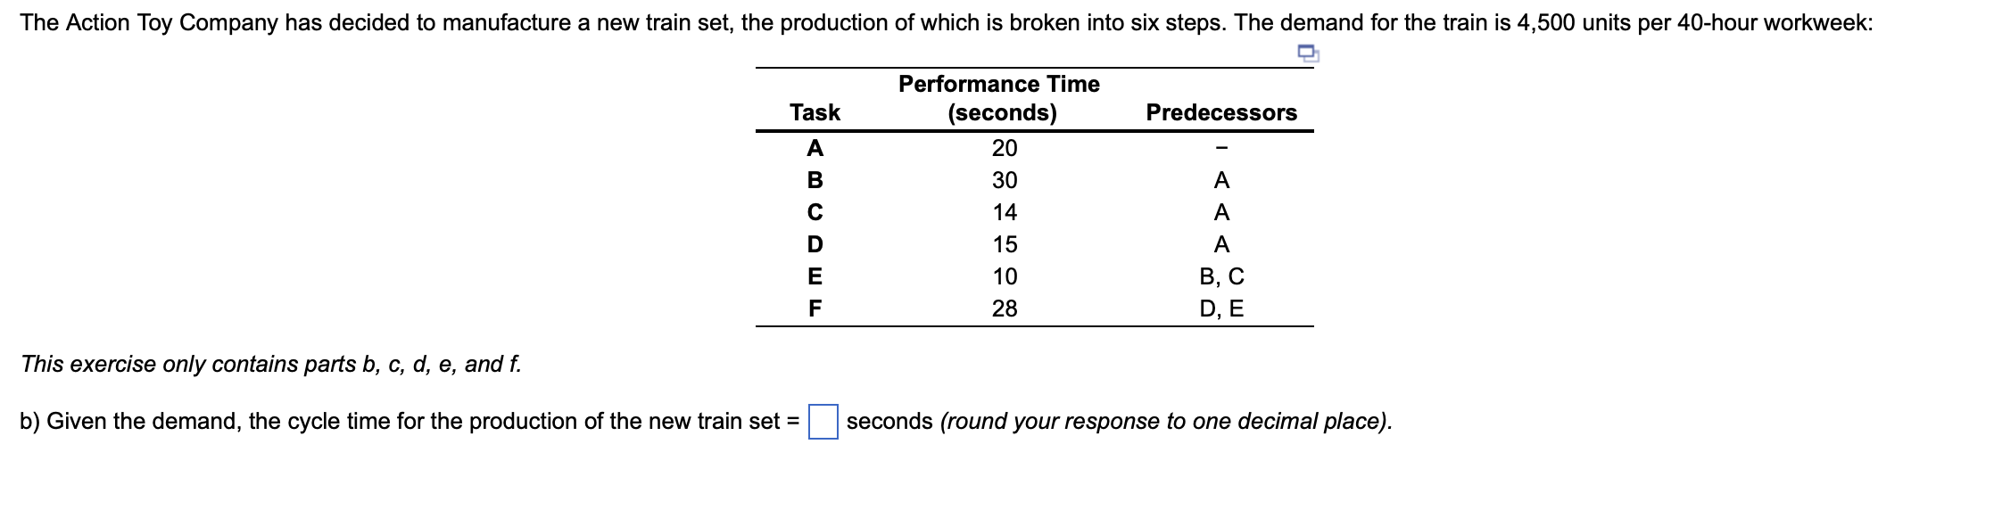Click the 28 seconds performance time cell
This screenshot has width=2002, height=510.
1004,308
